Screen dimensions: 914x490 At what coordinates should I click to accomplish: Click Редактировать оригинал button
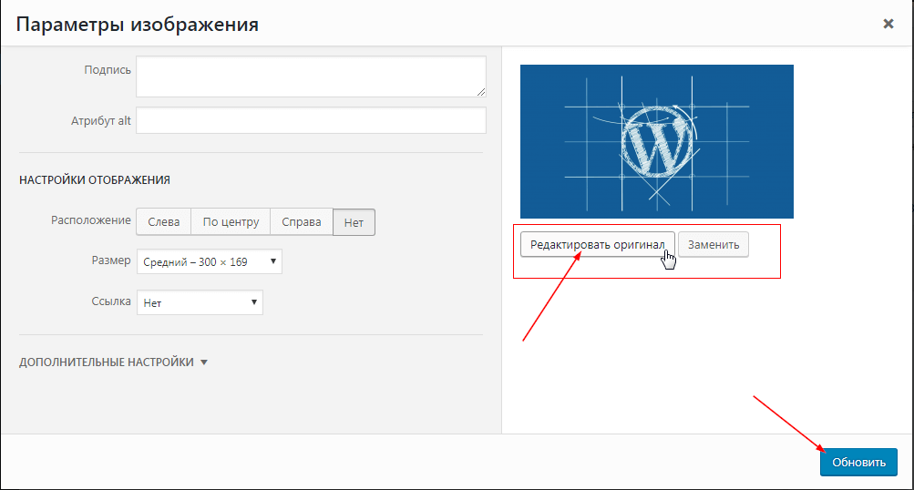598,245
